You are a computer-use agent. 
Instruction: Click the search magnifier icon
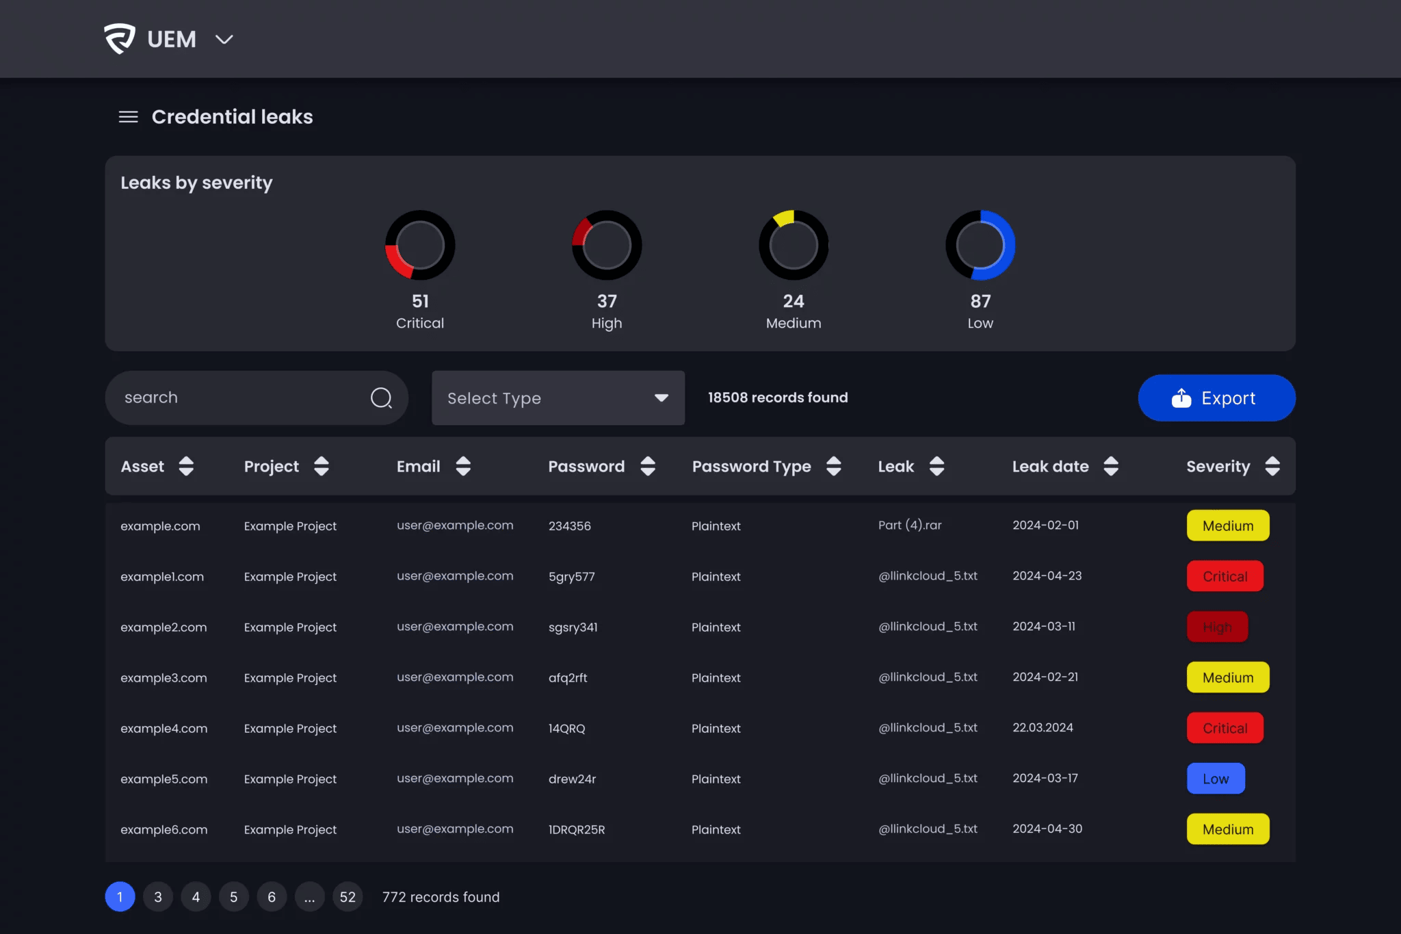[x=381, y=398]
